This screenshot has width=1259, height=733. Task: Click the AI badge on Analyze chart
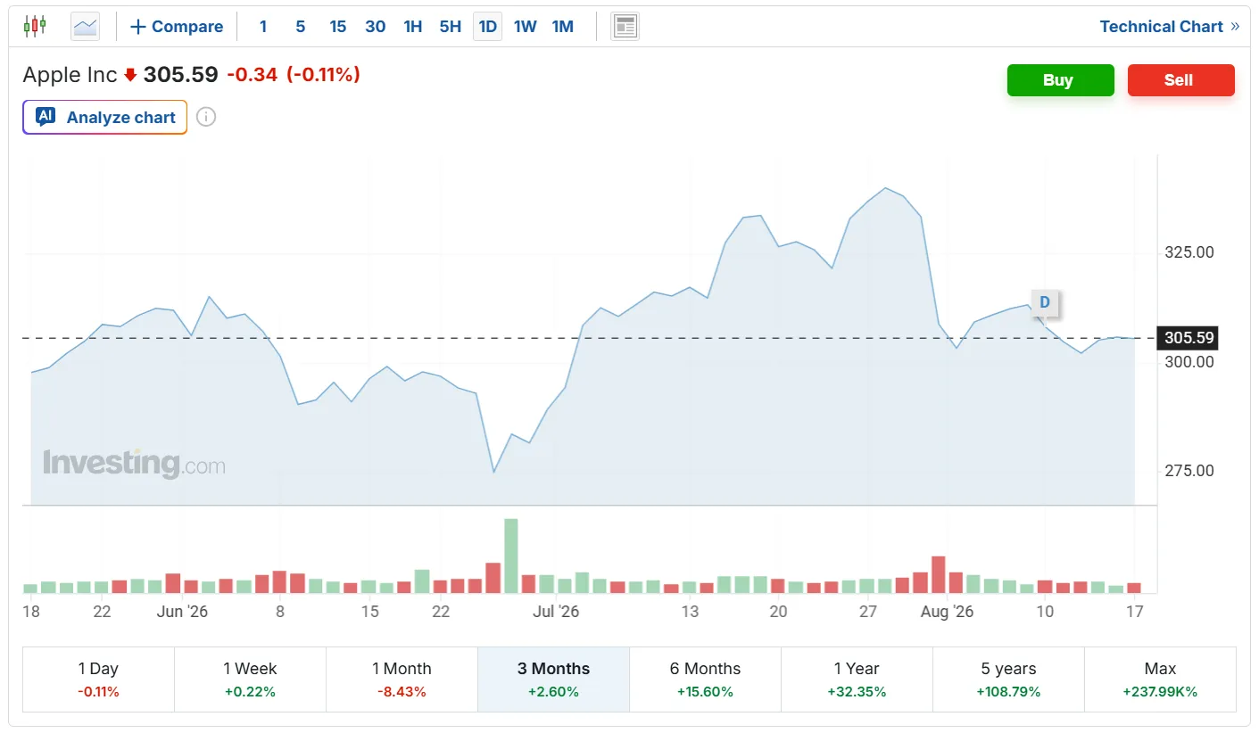point(46,117)
